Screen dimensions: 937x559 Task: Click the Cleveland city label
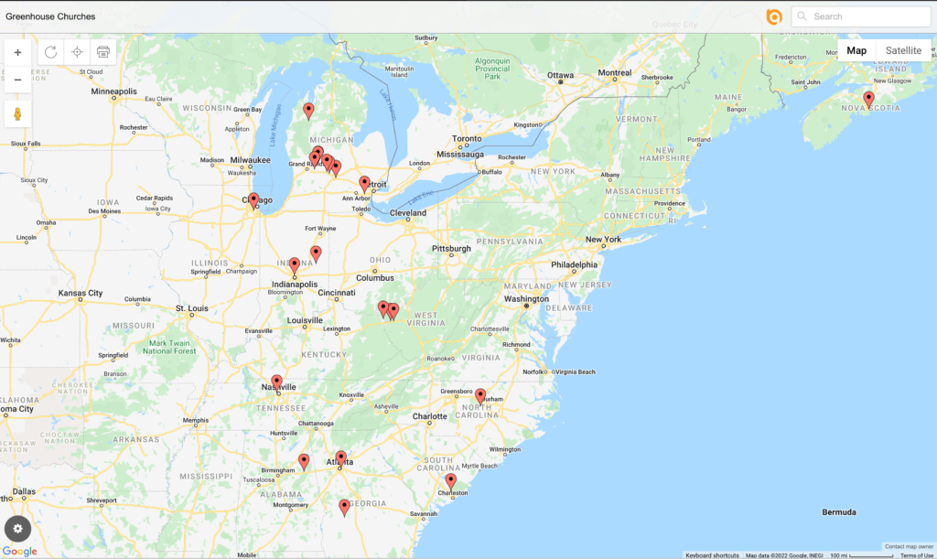click(x=408, y=213)
